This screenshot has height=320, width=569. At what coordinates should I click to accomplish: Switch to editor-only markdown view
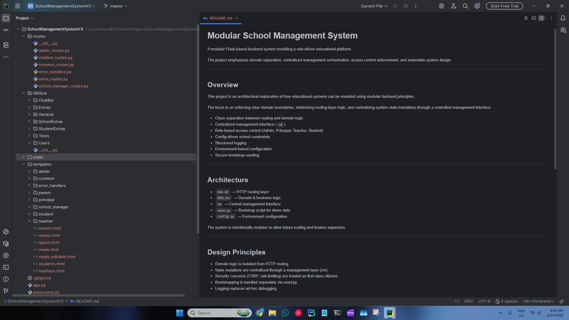(526, 18)
